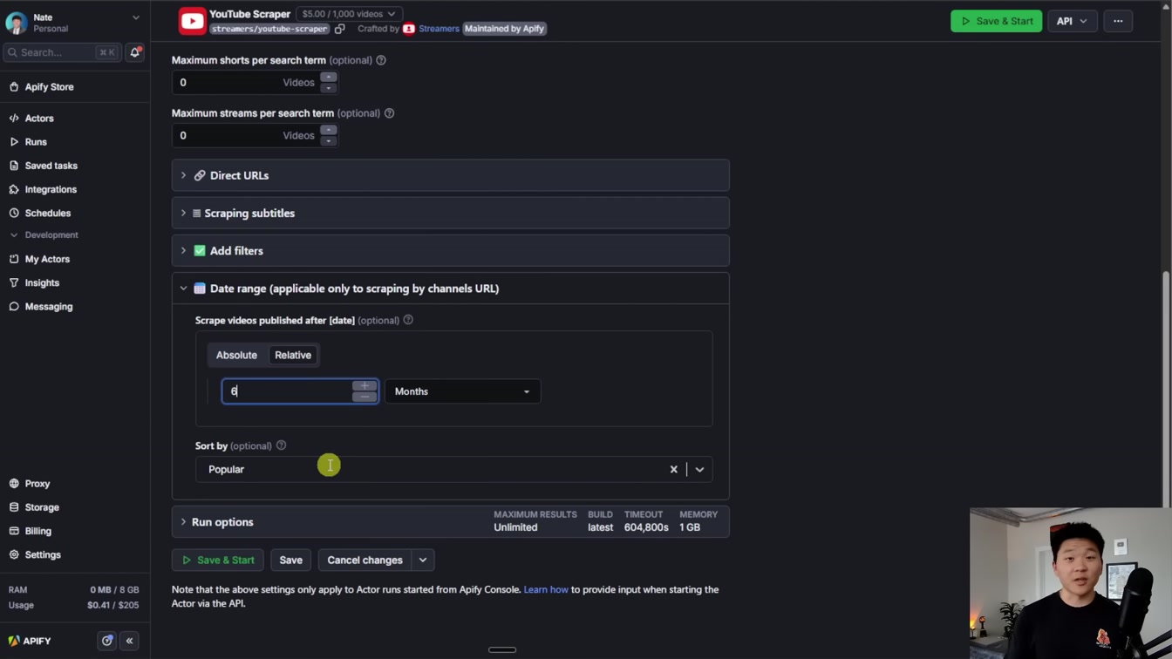Open the dropdown arrow beside Cancel changes

tap(423, 560)
